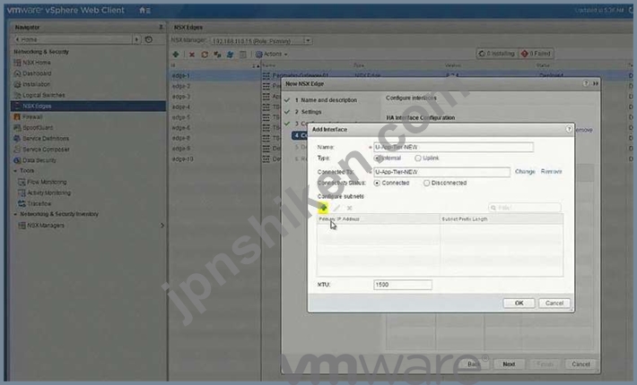The image size is (637, 385).
Task: Click the Home back button in Navigator
Action: click(73, 39)
